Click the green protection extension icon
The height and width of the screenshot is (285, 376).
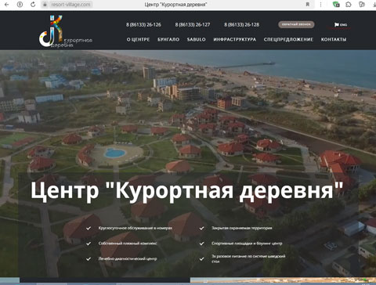pyautogui.click(x=336, y=5)
